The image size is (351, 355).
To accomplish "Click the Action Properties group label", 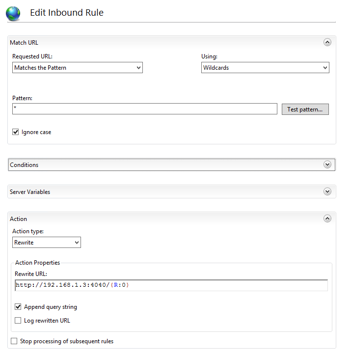I will point(38,263).
